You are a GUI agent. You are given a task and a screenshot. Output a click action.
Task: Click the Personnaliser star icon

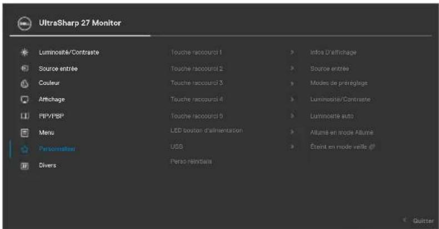pos(24,149)
